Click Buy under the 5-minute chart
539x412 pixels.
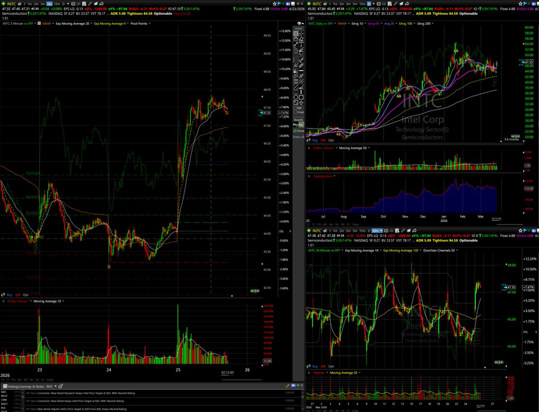click(x=9, y=295)
